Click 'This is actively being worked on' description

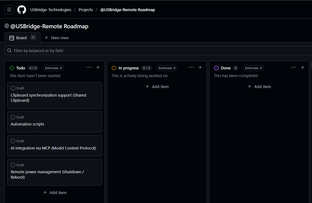tap(140, 76)
